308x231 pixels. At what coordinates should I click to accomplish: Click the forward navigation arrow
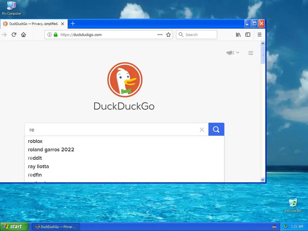tap(4, 35)
